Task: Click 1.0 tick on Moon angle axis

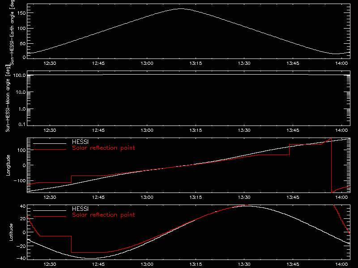Action: [22, 109]
